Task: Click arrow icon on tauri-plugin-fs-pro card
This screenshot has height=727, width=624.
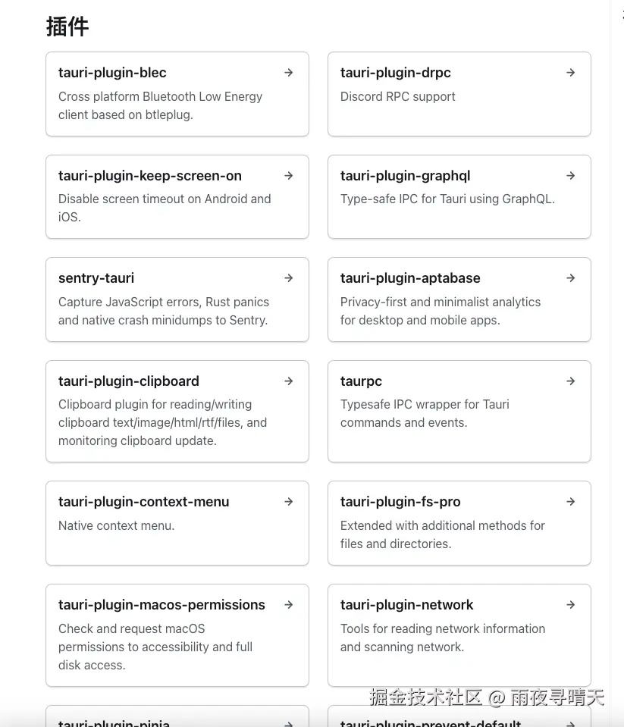Action: 571,502
